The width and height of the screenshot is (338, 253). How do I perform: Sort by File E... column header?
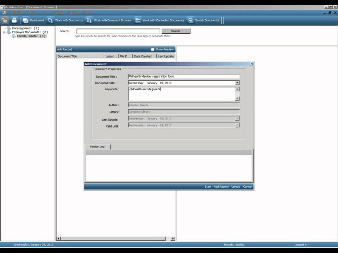tap(125, 56)
